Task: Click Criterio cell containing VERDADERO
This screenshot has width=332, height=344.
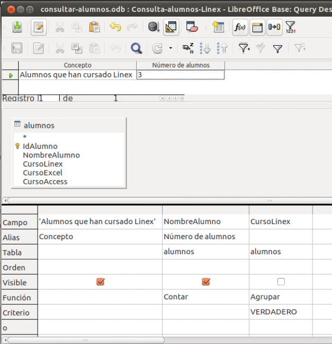Action: (281, 312)
